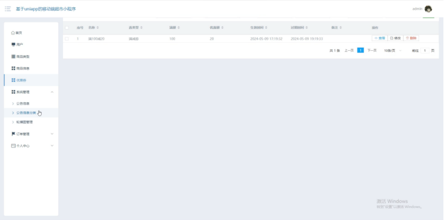Click the sort arrows on 过期时间 column

pos(306,28)
